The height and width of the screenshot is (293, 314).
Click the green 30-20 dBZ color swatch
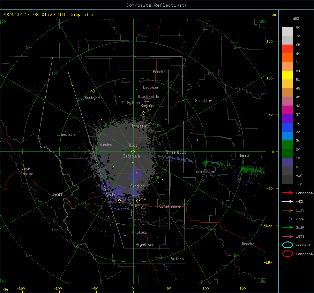coord(287,145)
